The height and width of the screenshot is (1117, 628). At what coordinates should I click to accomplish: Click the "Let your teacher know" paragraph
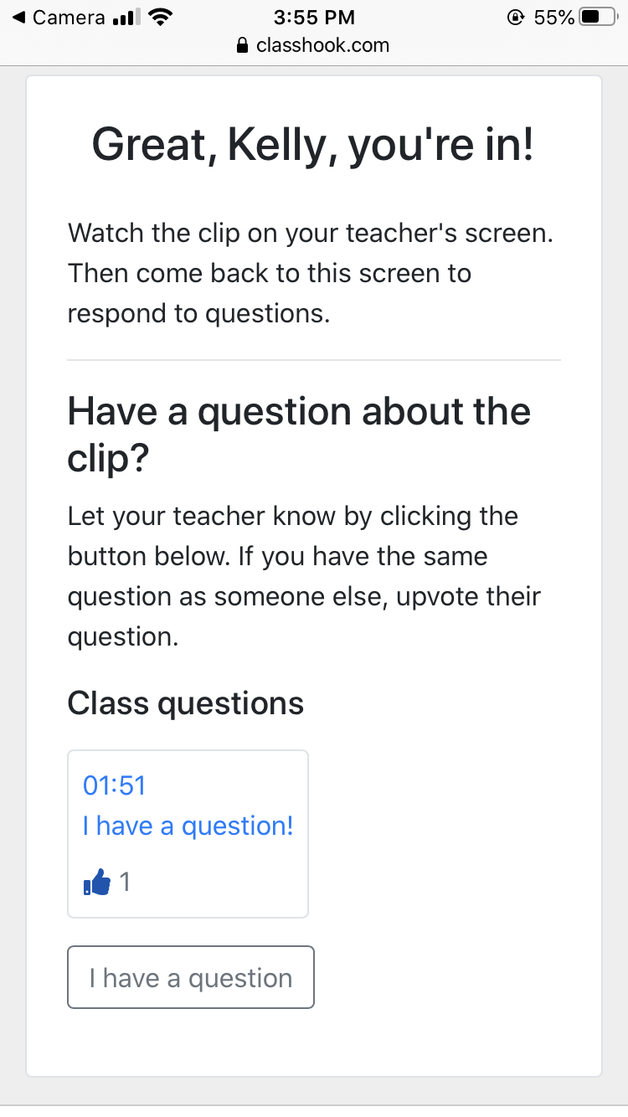point(303,576)
